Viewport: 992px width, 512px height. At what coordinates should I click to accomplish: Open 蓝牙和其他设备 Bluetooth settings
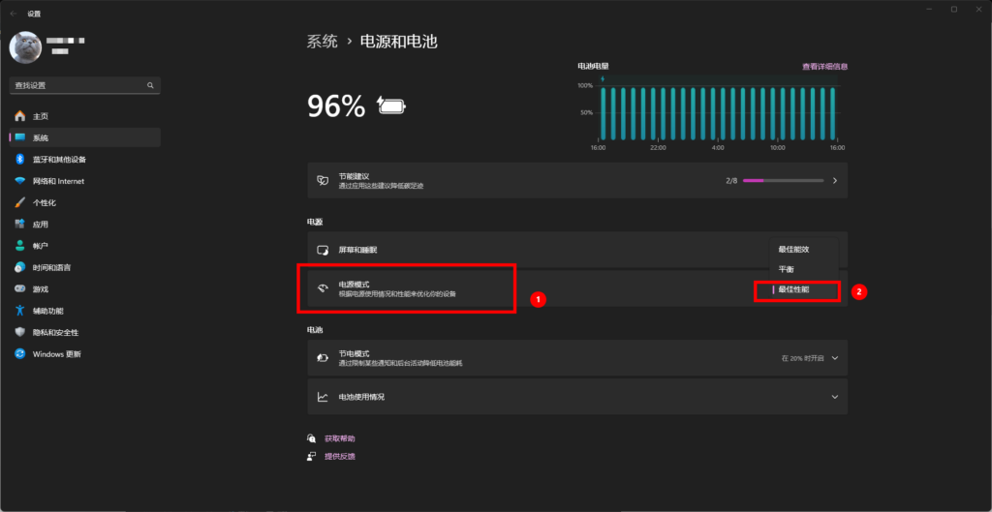click(x=59, y=160)
